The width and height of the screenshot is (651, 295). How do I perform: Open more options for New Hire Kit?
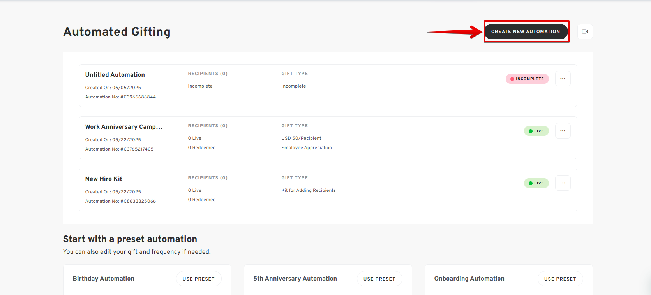563,183
